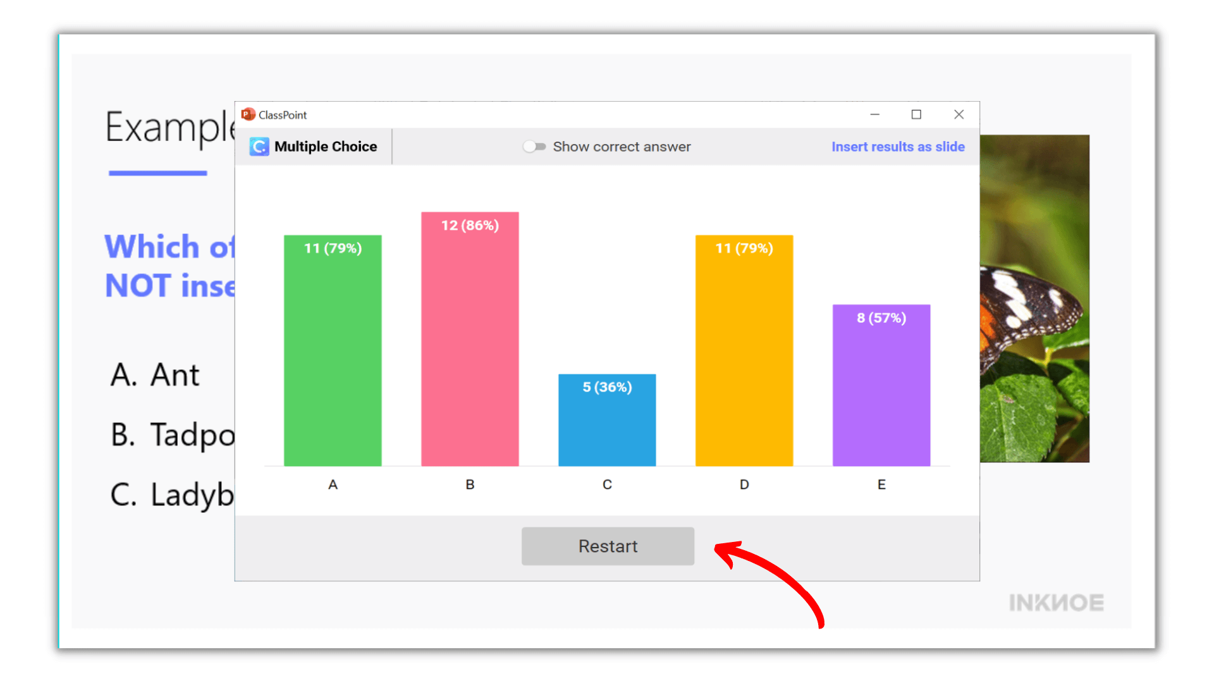This screenshot has width=1214, height=683.
Task: Click the ClassPoint PowerPoint logo icon
Action: coord(248,114)
